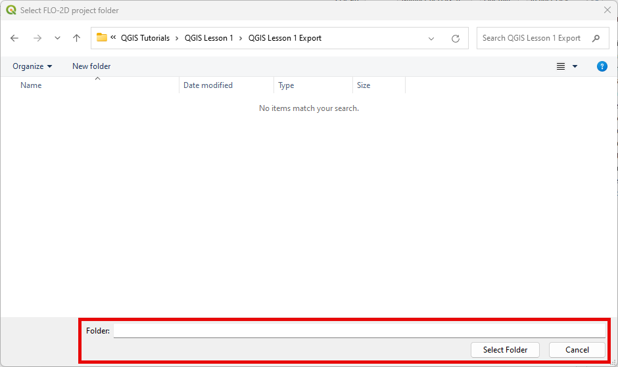
Task: Expand the view options dropdown arrow
Action: tap(575, 66)
